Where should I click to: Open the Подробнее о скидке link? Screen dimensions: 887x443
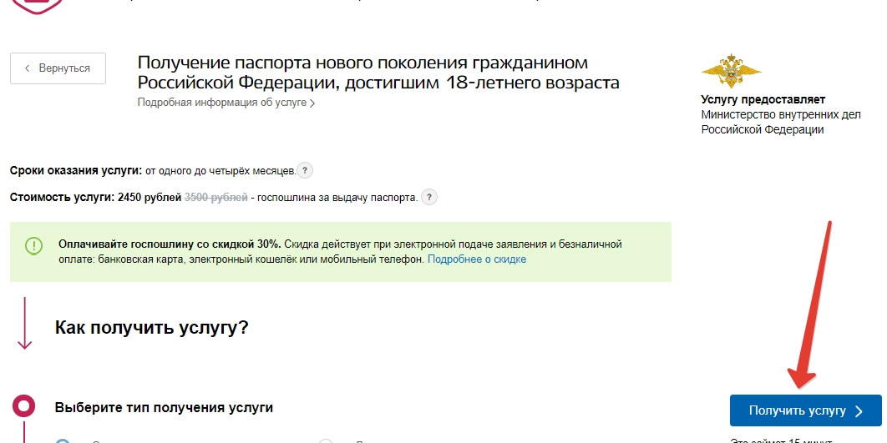coord(477,259)
